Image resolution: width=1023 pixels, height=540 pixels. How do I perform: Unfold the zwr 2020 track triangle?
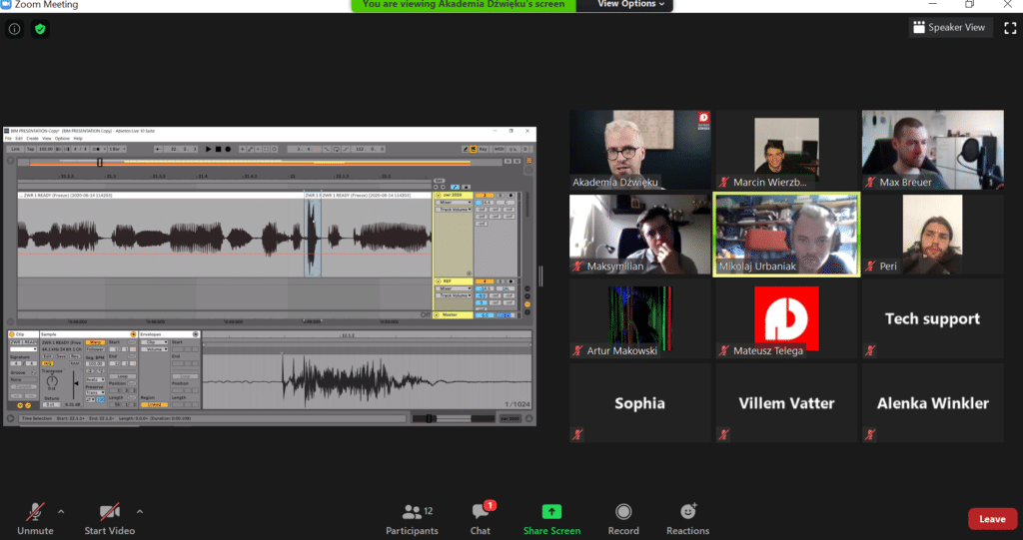438,195
